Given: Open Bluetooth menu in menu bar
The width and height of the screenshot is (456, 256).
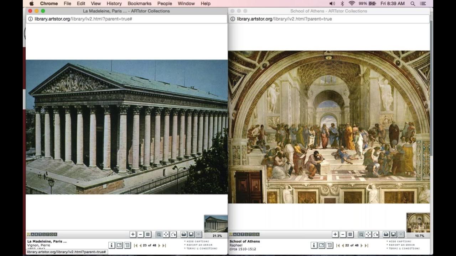Looking at the screenshot, I should [x=342, y=4].
